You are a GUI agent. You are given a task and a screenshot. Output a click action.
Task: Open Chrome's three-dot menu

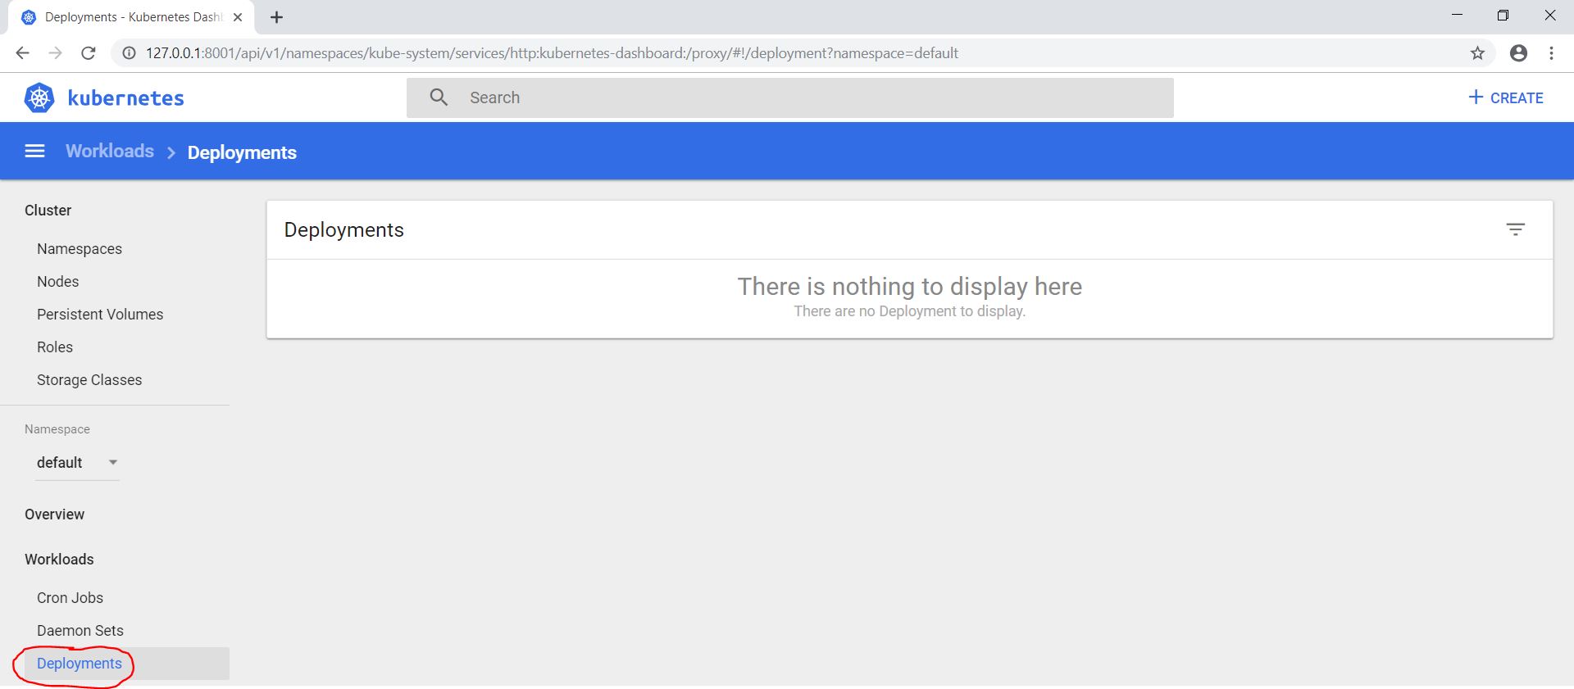(1551, 53)
